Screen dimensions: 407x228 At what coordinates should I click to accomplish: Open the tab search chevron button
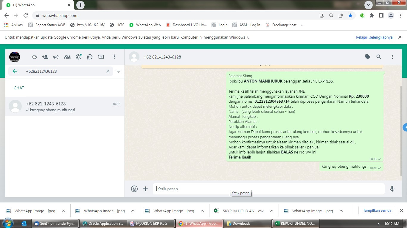(369, 5)
